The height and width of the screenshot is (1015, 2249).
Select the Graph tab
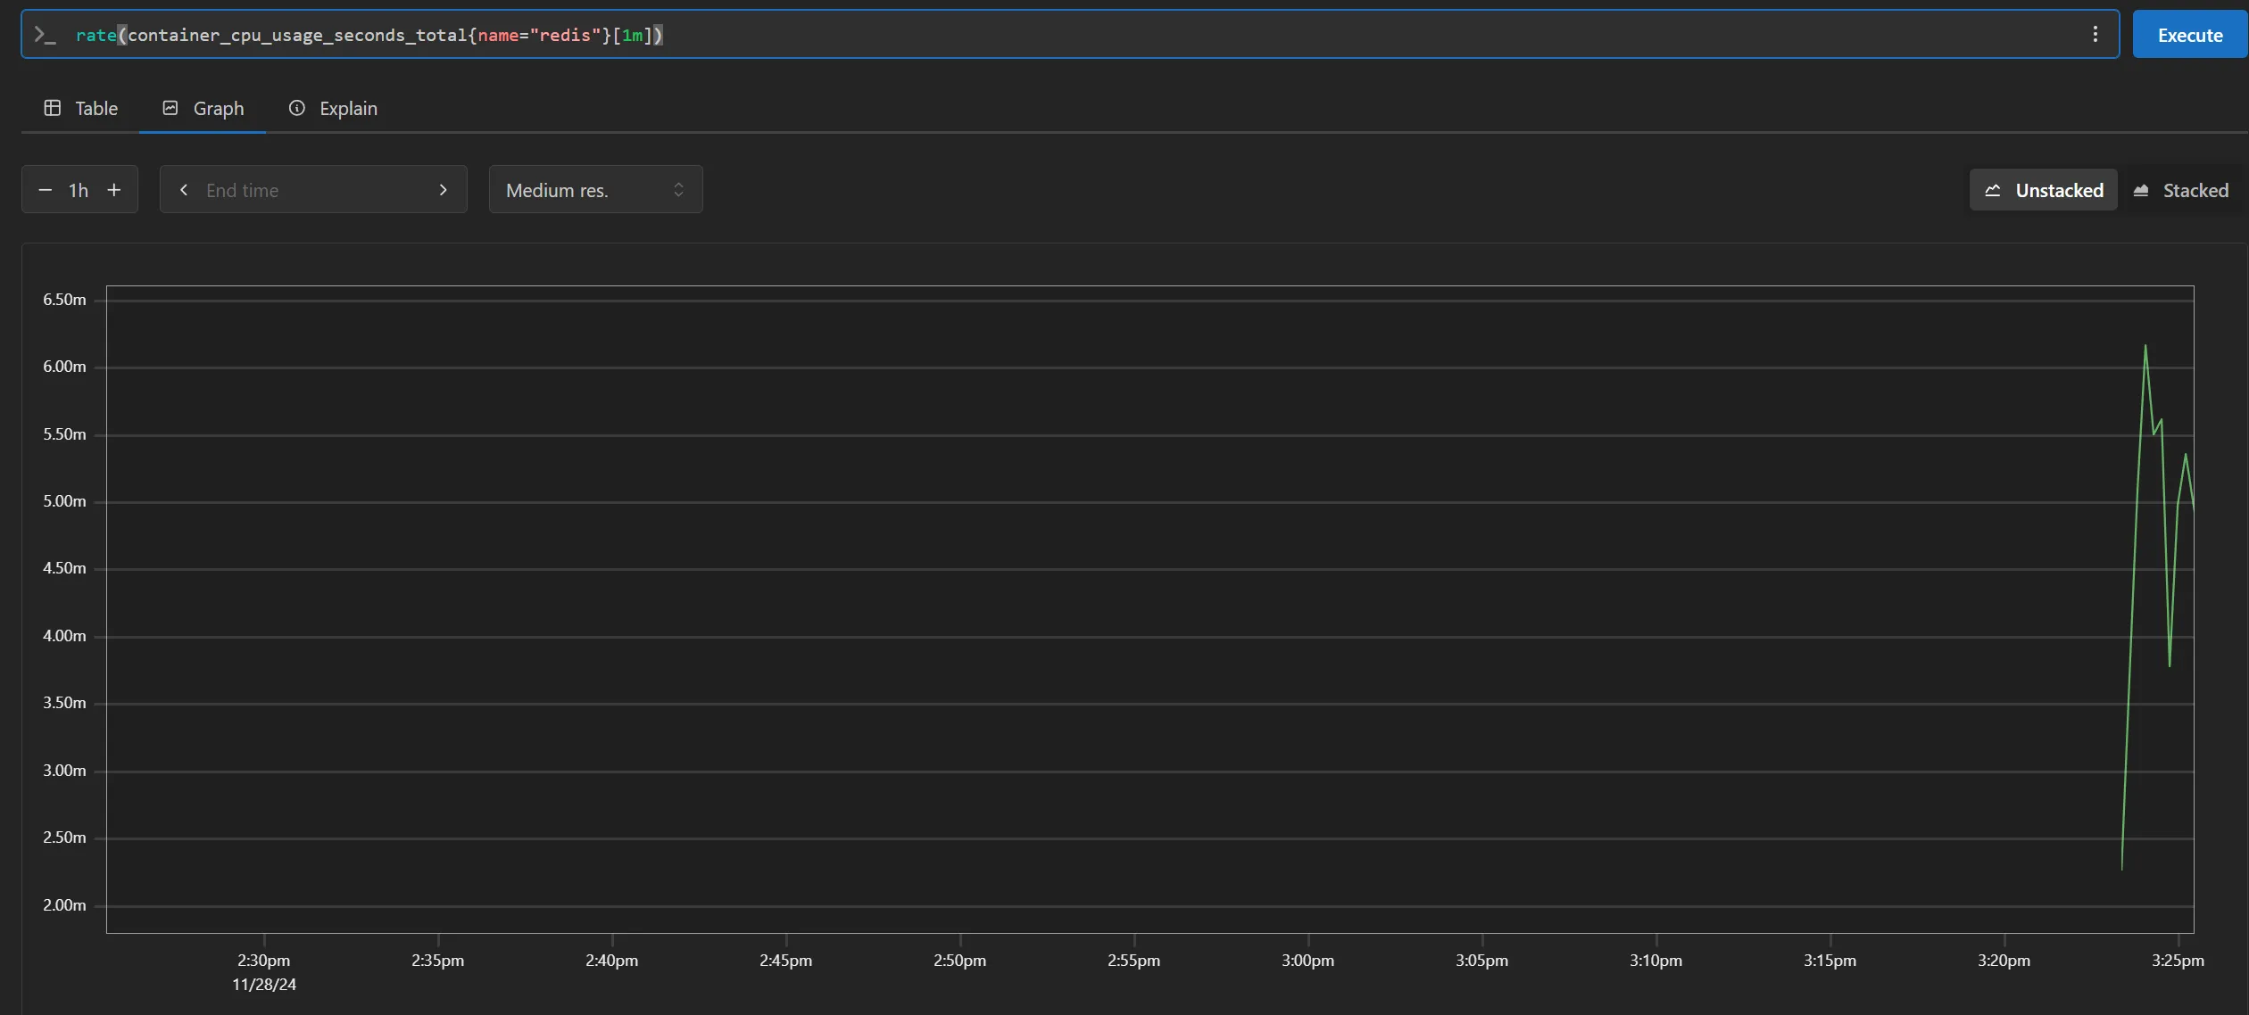coord(203,108)
